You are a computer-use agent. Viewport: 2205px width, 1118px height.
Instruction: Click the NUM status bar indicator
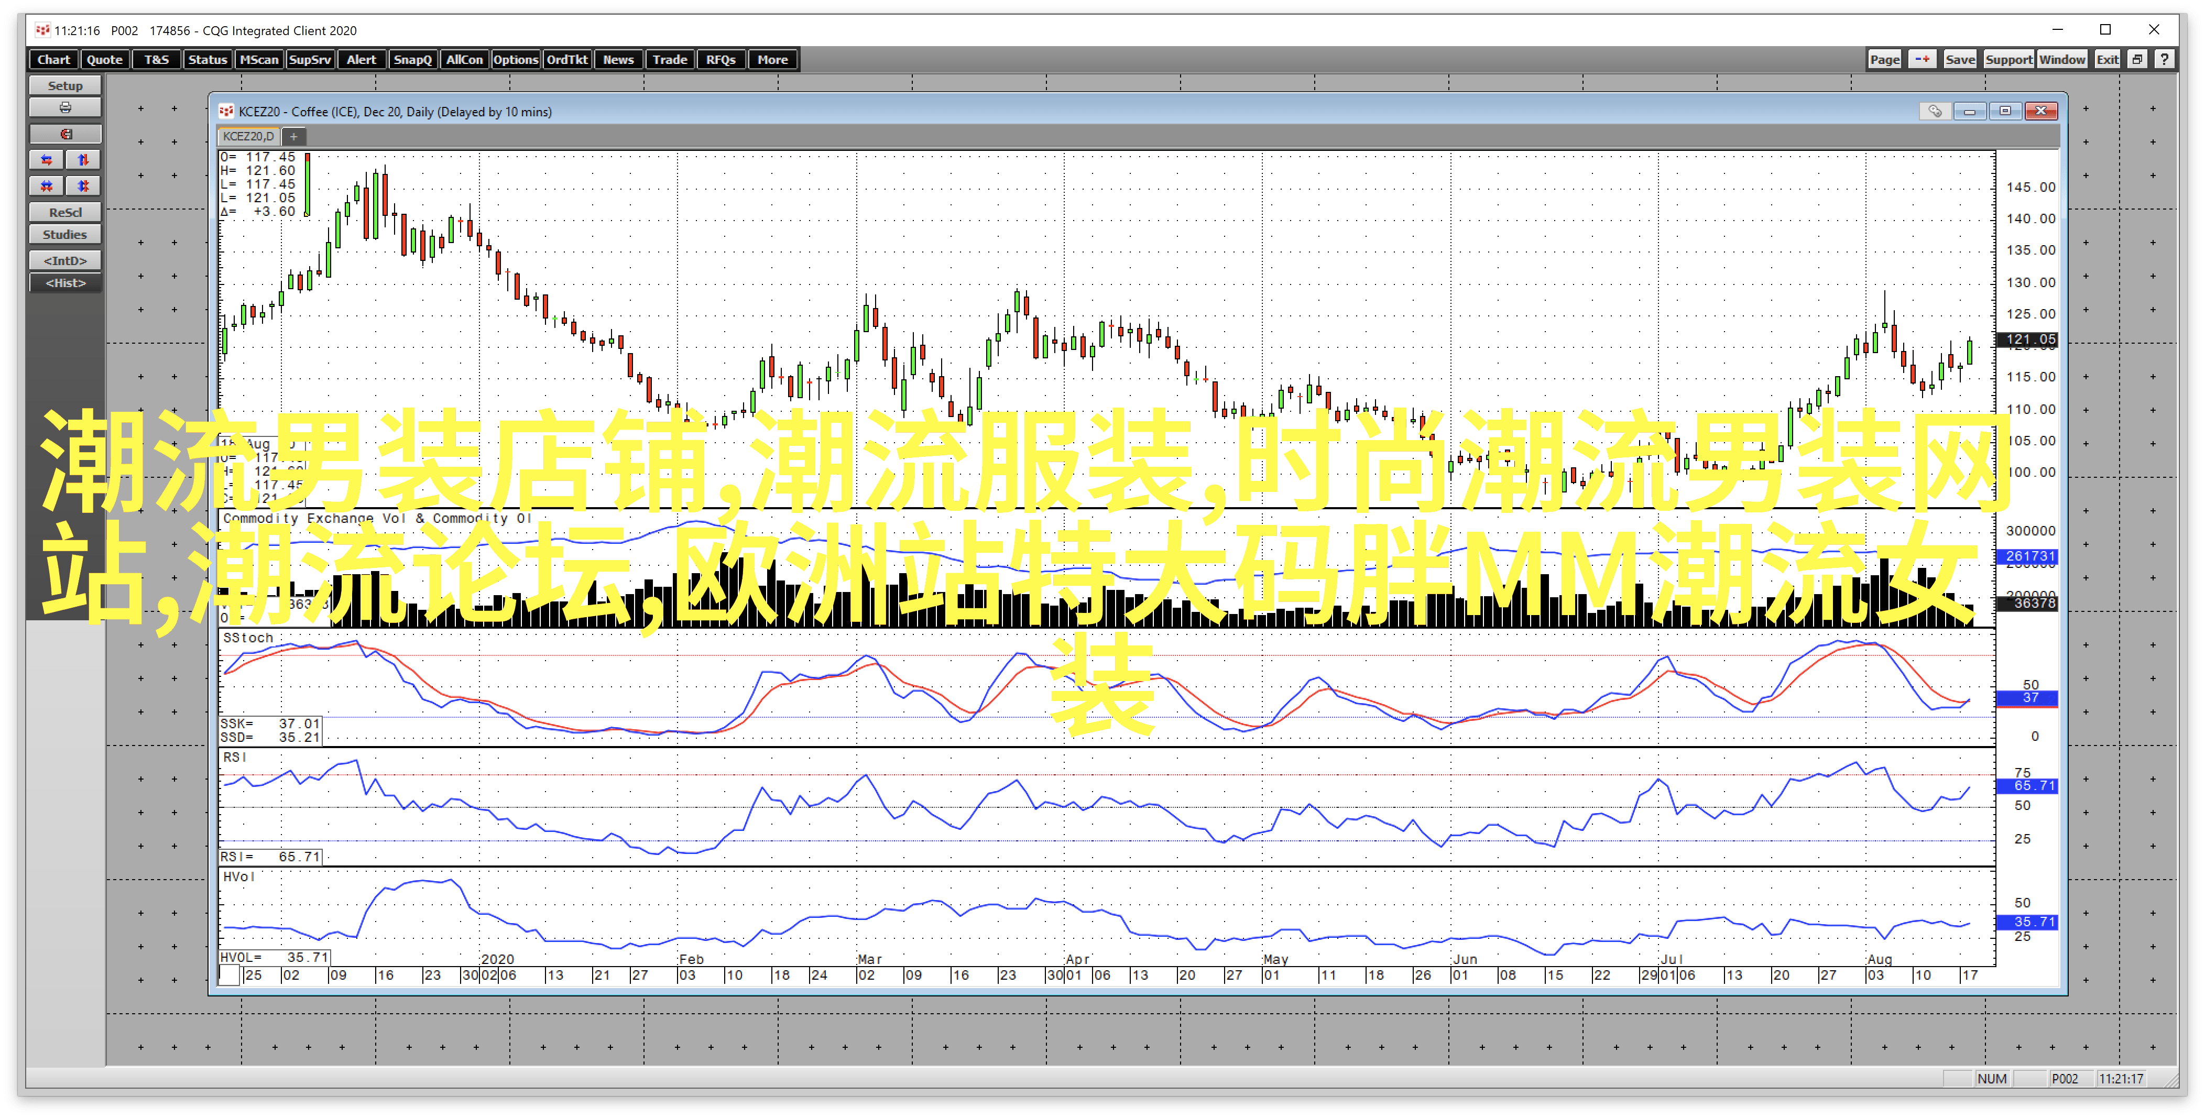tap(1992, 1079)
